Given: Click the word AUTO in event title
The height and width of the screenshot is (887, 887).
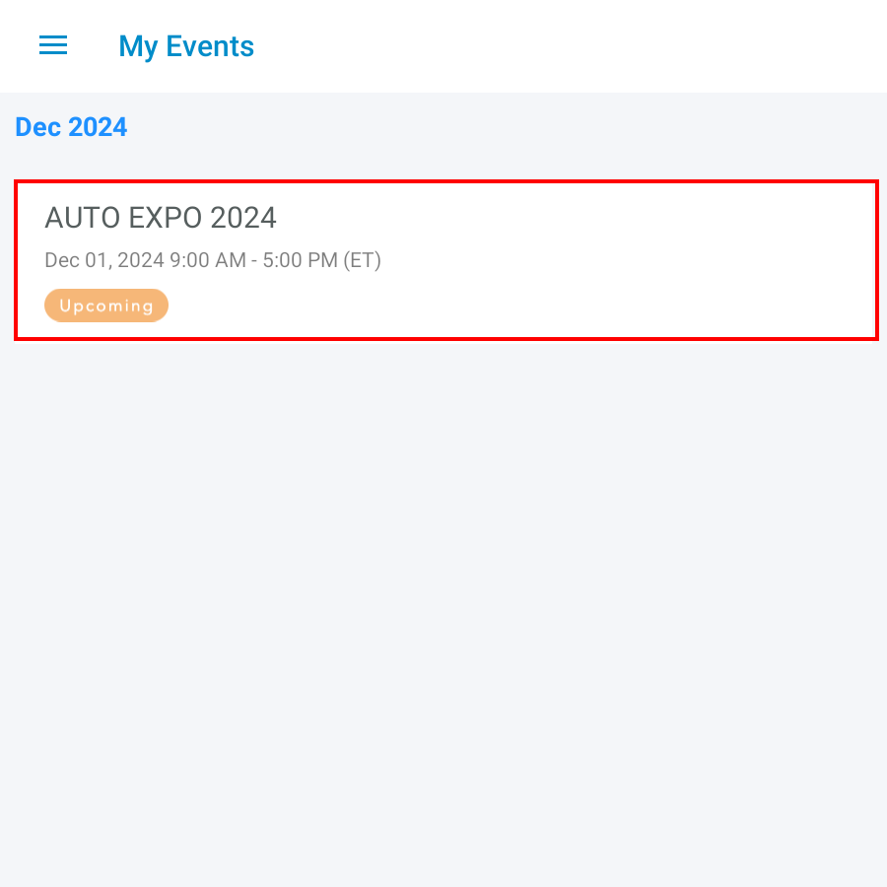Looking at the screenshot, I should coord(83,218).
